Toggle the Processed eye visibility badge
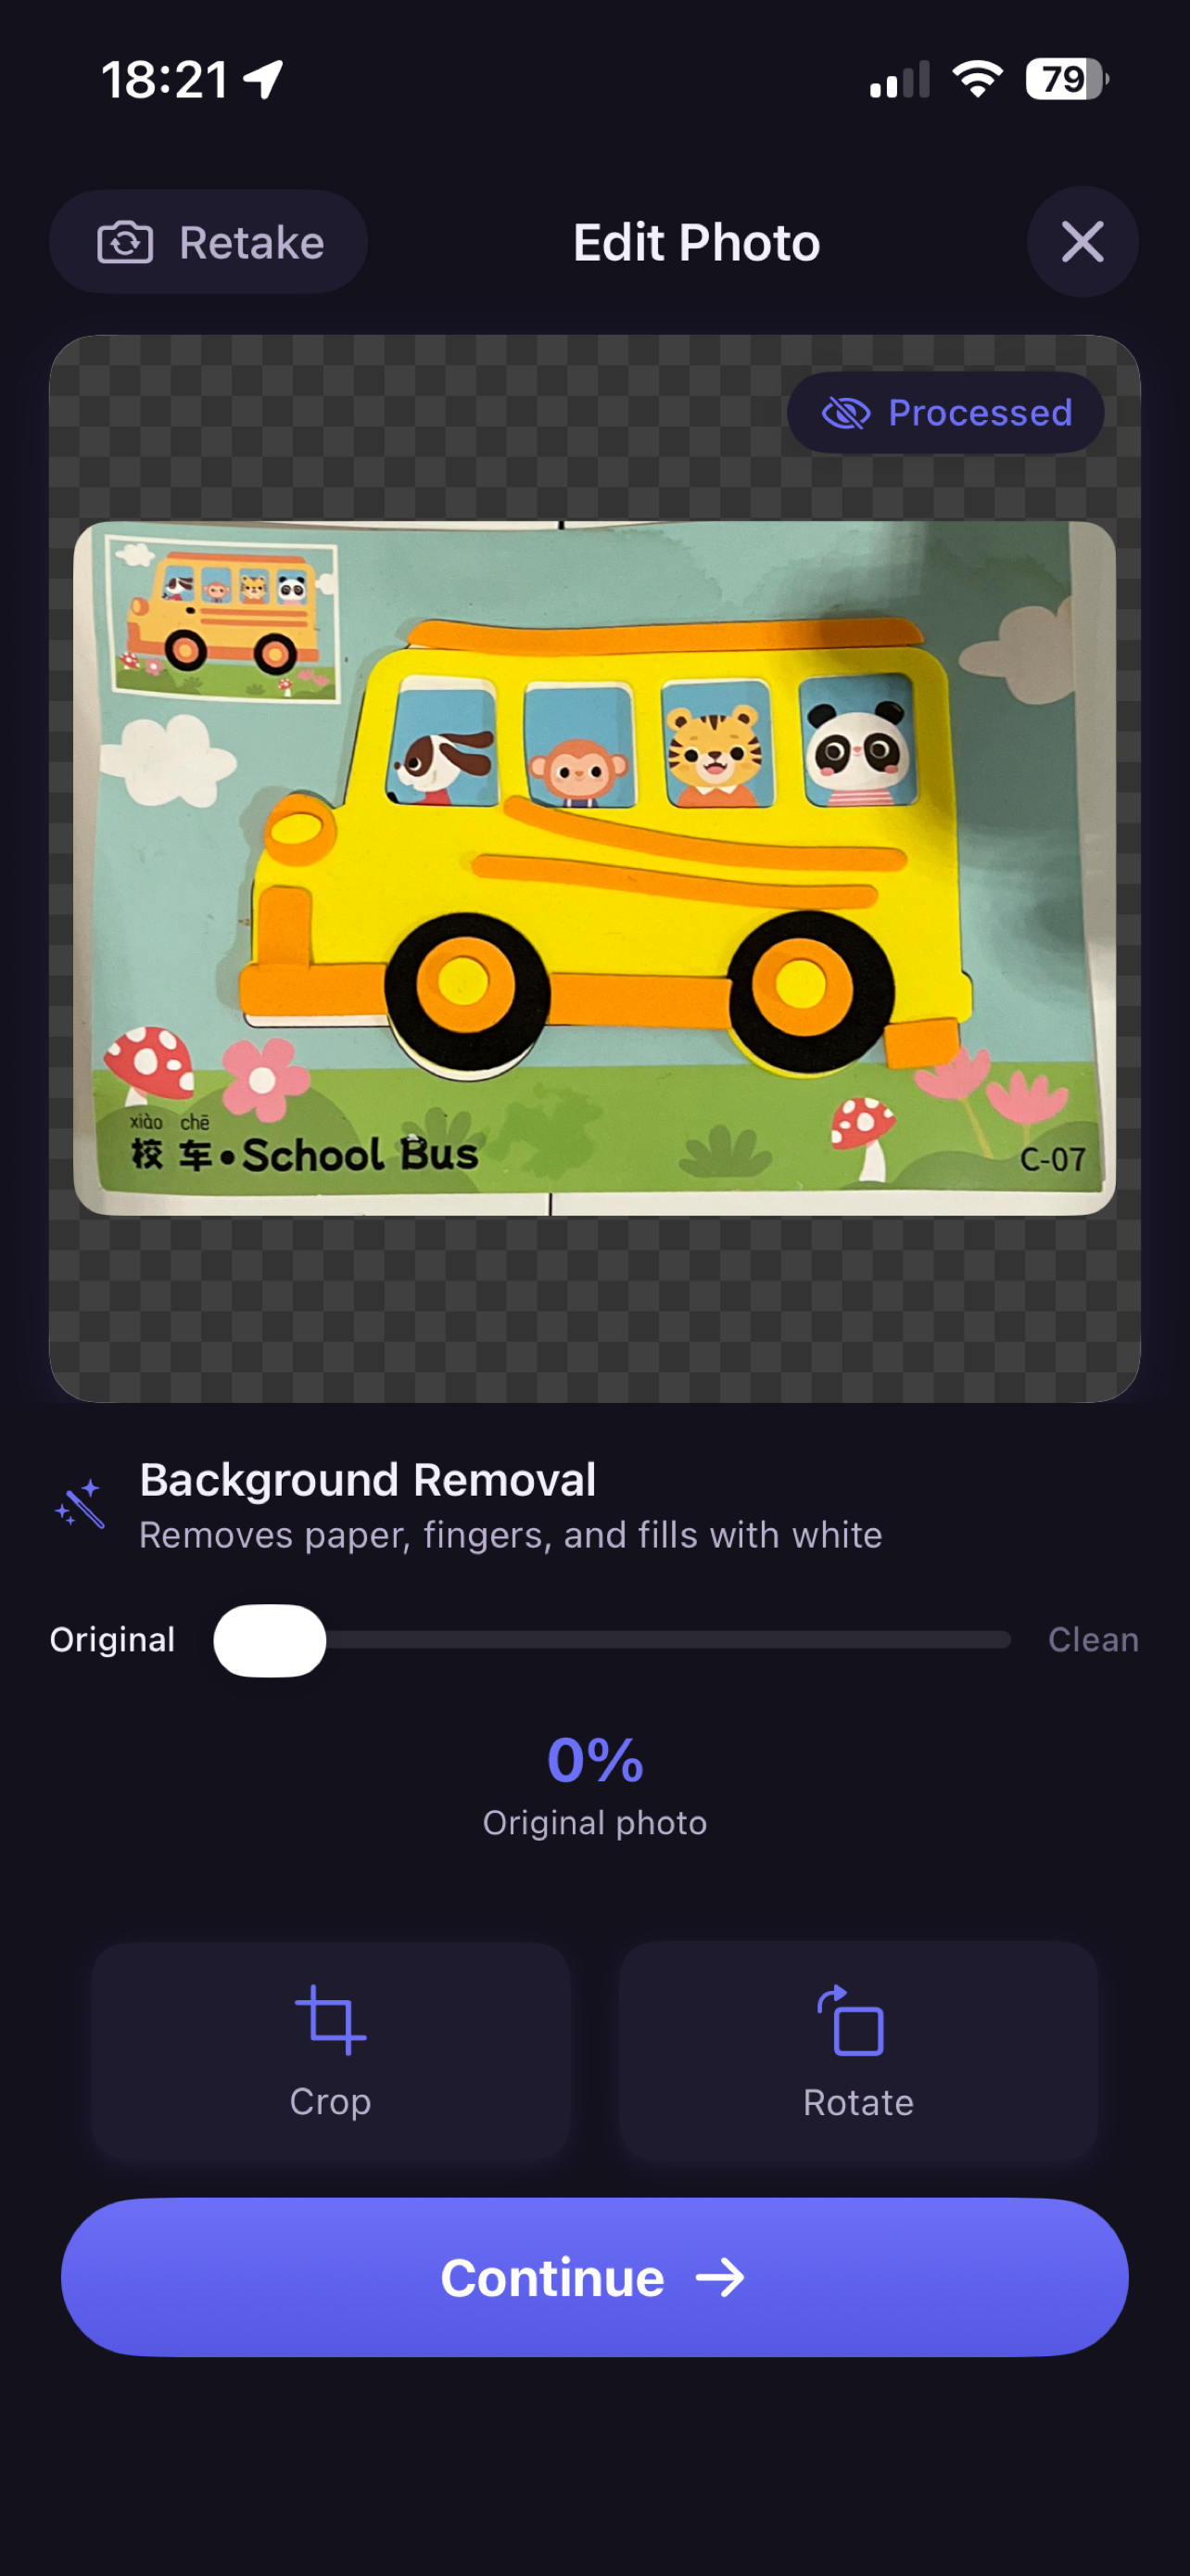 click(x=945, y=413)
